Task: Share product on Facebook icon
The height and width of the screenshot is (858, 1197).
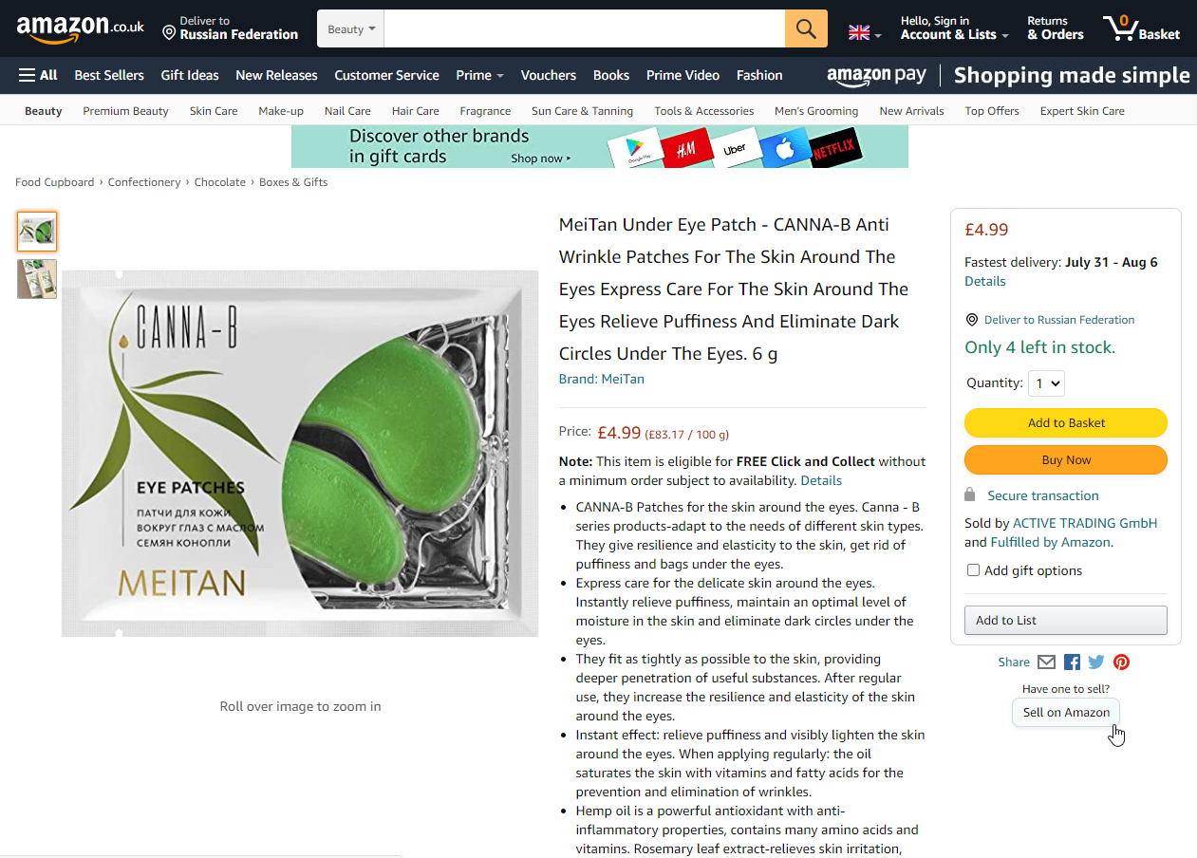Action: click(x=1072, y=662)
